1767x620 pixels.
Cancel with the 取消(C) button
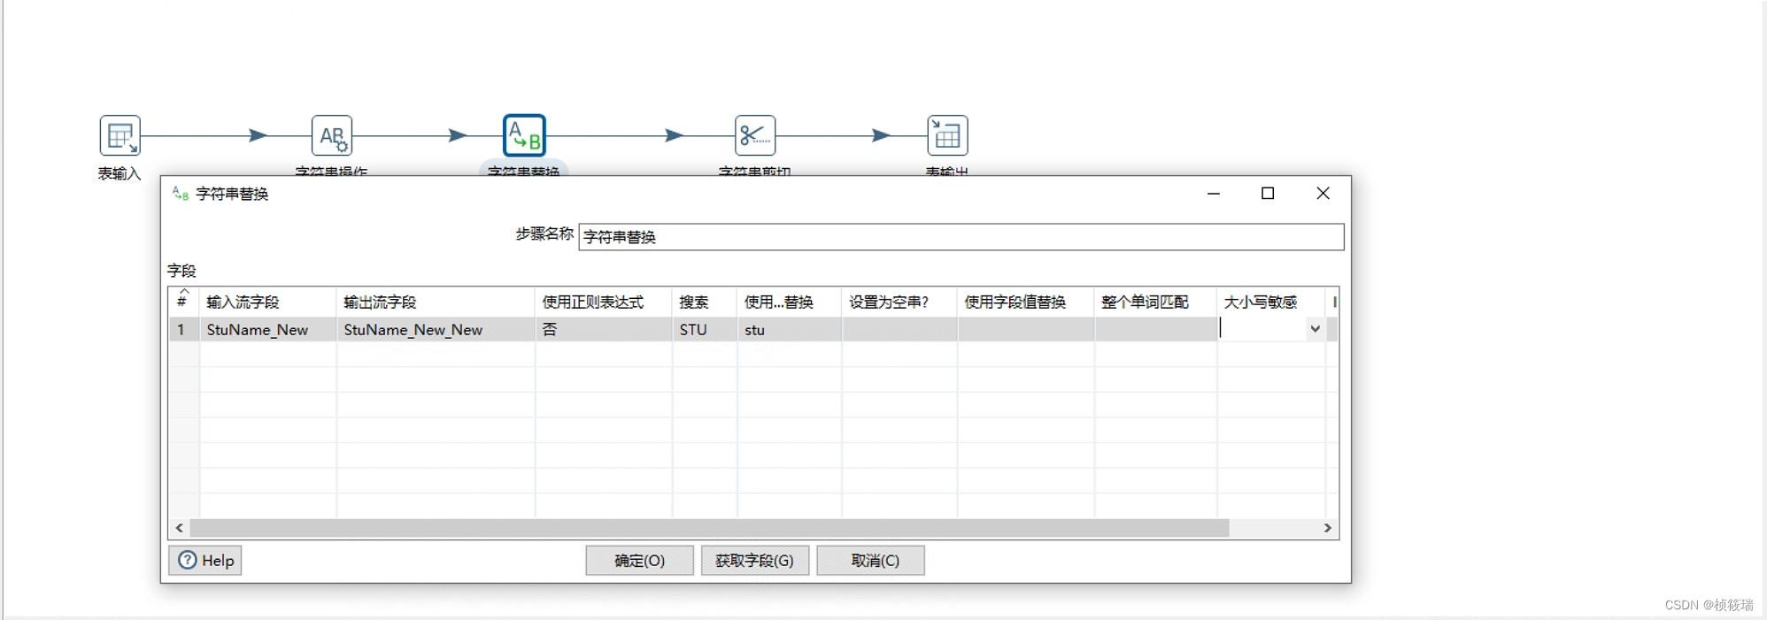coord(870,560)
